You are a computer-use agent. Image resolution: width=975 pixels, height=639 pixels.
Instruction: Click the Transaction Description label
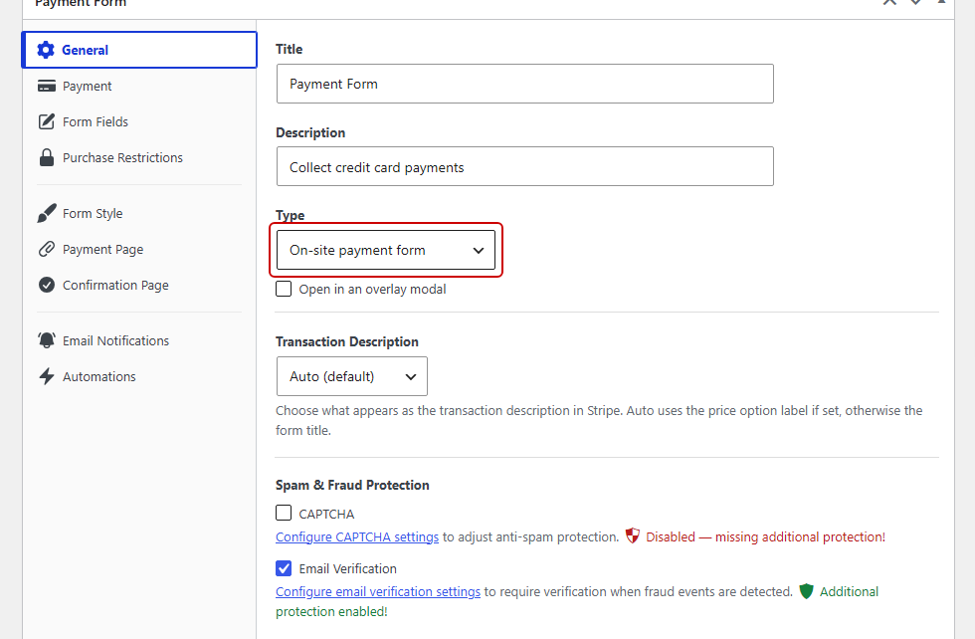point(347,341)
